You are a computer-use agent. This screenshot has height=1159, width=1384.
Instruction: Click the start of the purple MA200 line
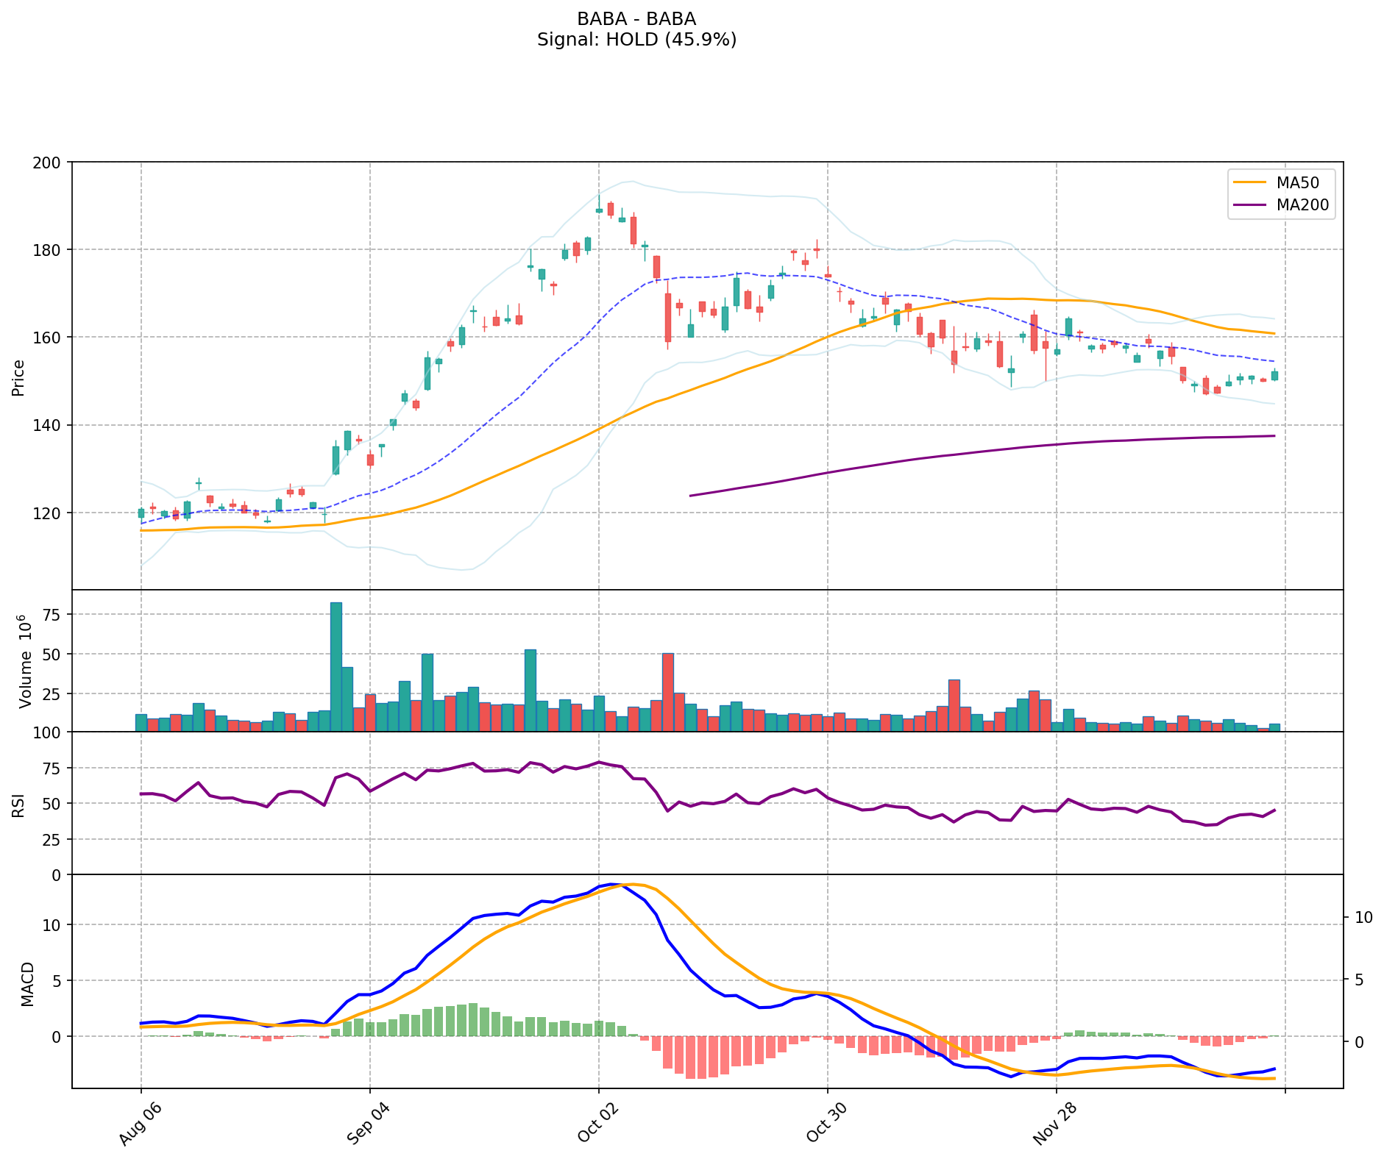690,496
